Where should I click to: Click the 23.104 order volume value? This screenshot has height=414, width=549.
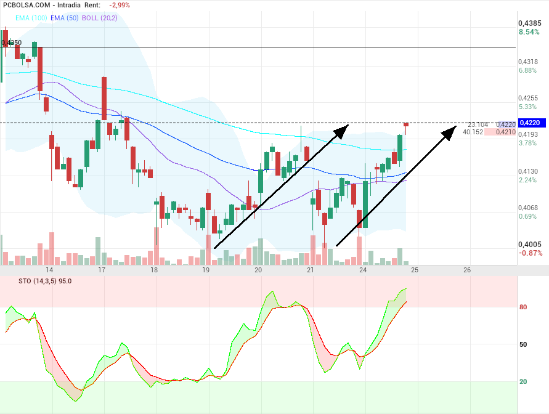pos(478,124)
